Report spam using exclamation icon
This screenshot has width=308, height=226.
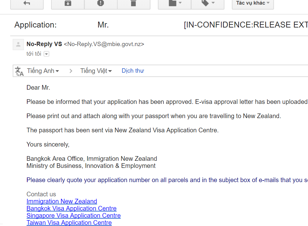click(101, 3)
